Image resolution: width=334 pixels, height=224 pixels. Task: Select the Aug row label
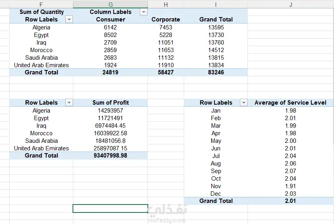(216, 164)
